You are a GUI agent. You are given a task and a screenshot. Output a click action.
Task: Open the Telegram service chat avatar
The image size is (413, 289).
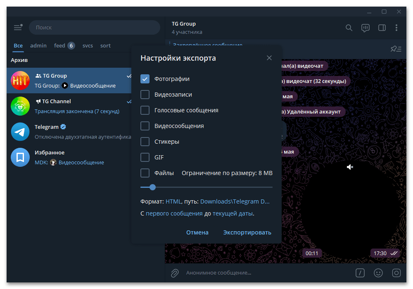pyautogui.click(x=20, y=132)
